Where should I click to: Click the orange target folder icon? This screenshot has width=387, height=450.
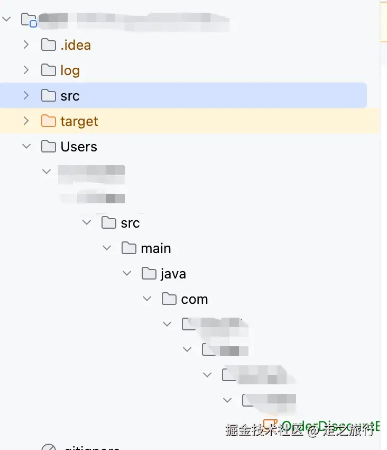pos(49,121)
